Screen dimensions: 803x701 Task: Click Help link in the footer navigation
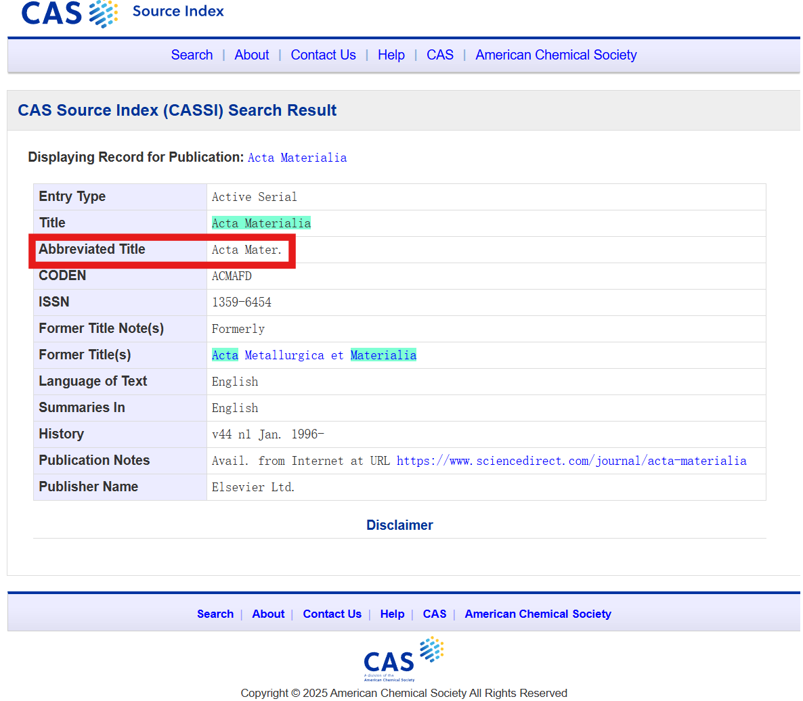[392, 614]
